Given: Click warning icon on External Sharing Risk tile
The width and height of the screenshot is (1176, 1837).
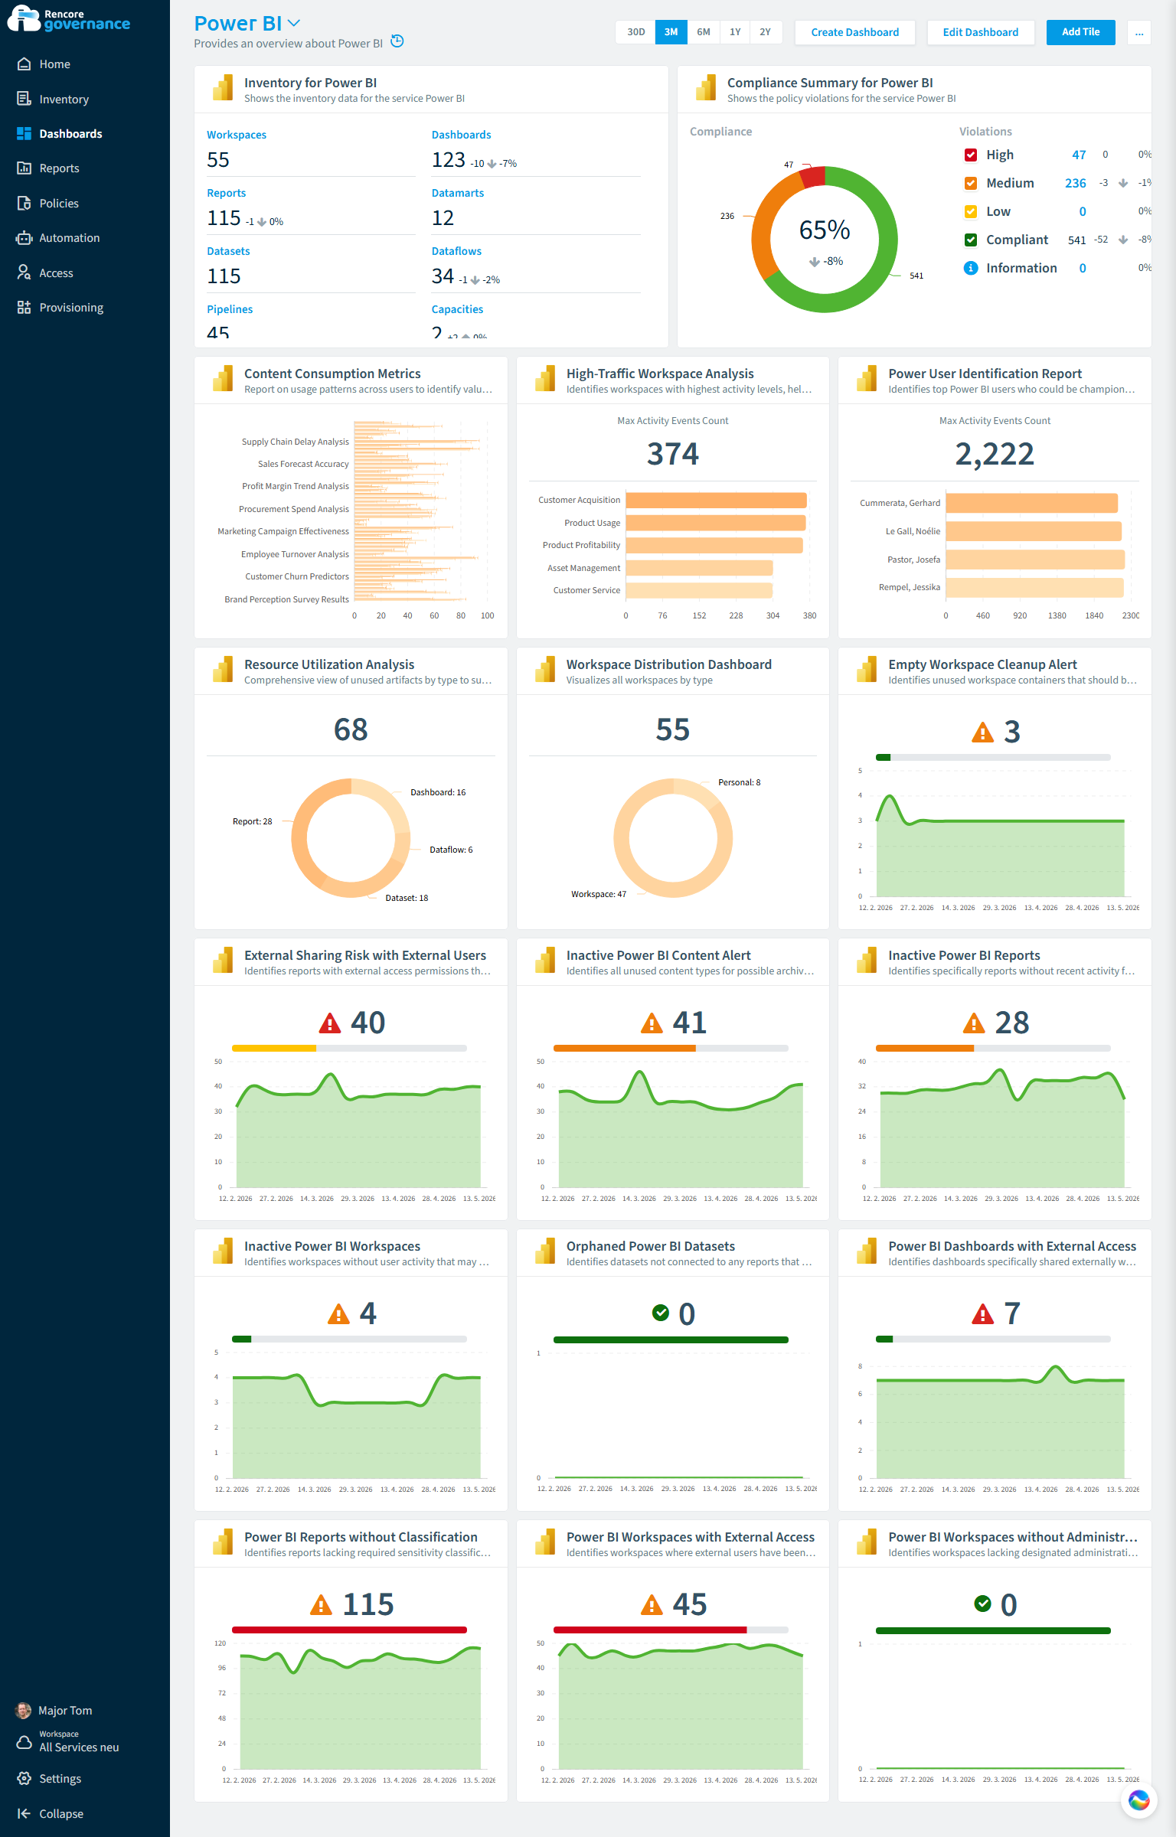Looking at the screenshot, I should (329, 1023).
